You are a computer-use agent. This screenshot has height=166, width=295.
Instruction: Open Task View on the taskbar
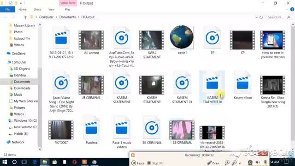tap(24, 162)
